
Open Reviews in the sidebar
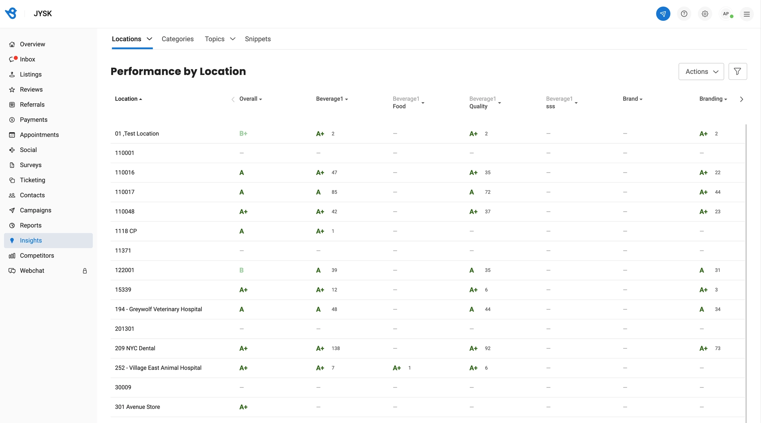point(48,90)
